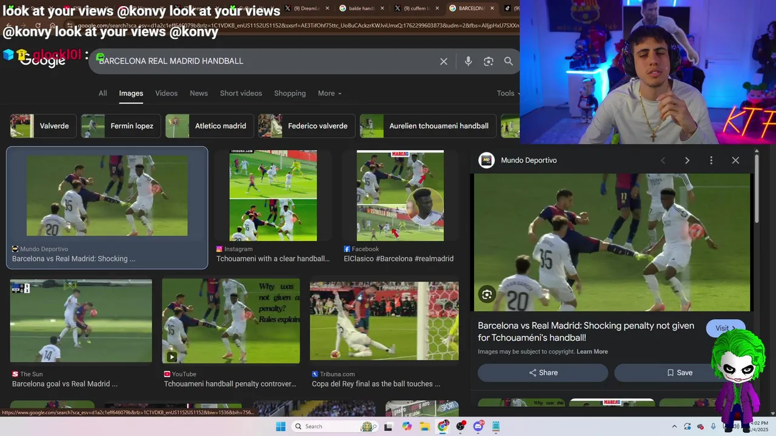This screenshot has width=776, height=436.
Task: Click Mundo Deportivo logo in preview header
Action: [486, 160]
